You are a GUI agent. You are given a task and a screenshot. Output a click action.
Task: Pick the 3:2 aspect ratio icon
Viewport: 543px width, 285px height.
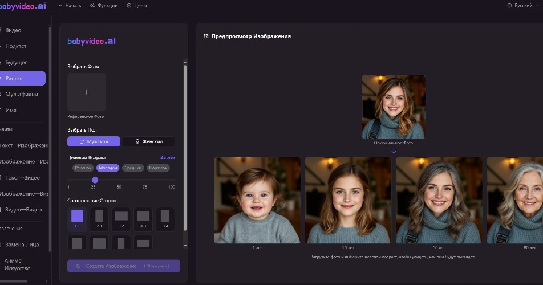[121, 217]
